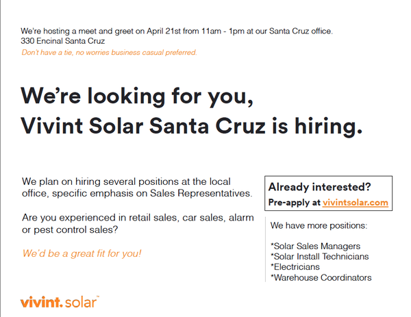Click the 'We'd be a great fit' tagline
This screenshot has width=411, height=317.
click(x=82, y=253)
